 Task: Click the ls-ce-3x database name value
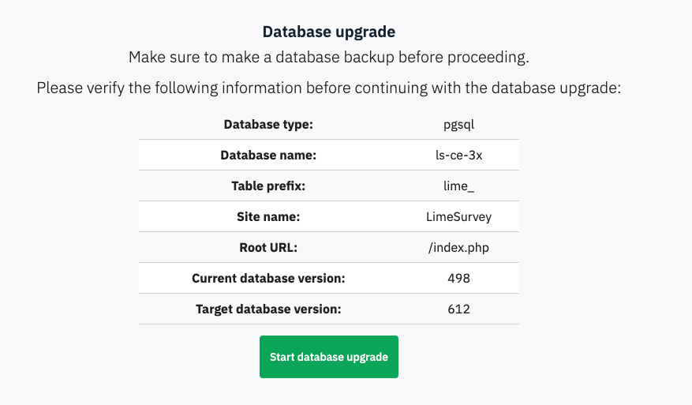458,156
